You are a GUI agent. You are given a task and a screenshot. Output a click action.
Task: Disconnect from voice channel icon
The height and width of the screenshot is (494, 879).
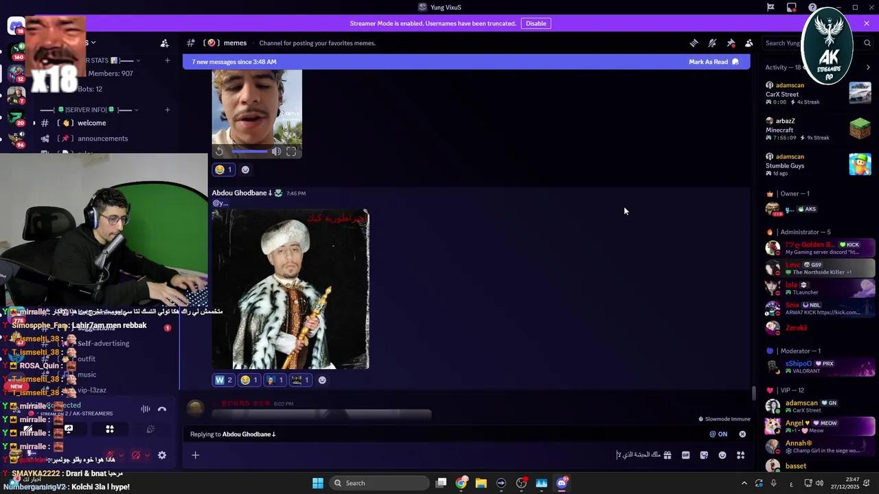point(162,409)
